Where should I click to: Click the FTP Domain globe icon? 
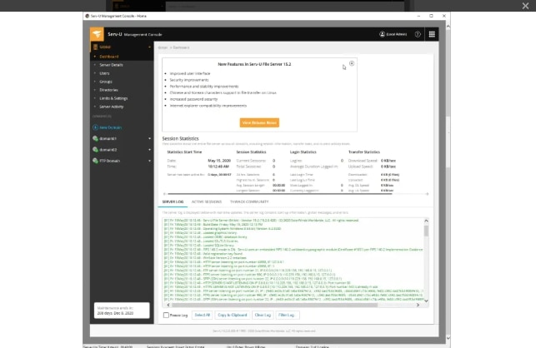click(x=95, y=161)
